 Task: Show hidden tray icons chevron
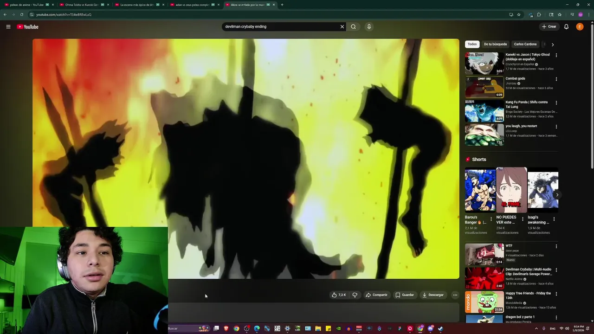(536, 328)
